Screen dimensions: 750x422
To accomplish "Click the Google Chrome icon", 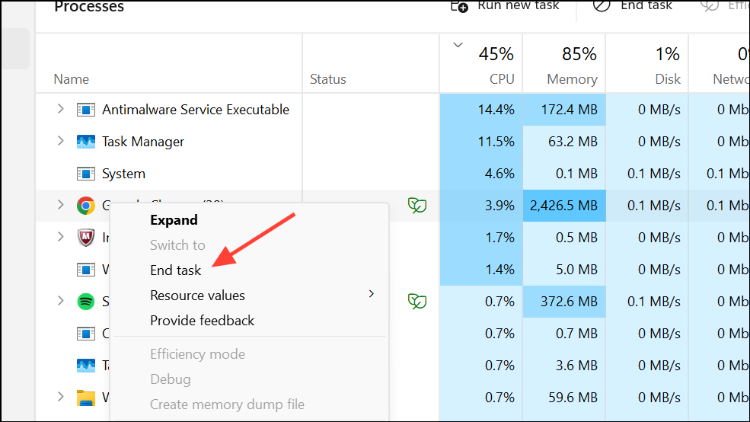I will tap(86, 206).
